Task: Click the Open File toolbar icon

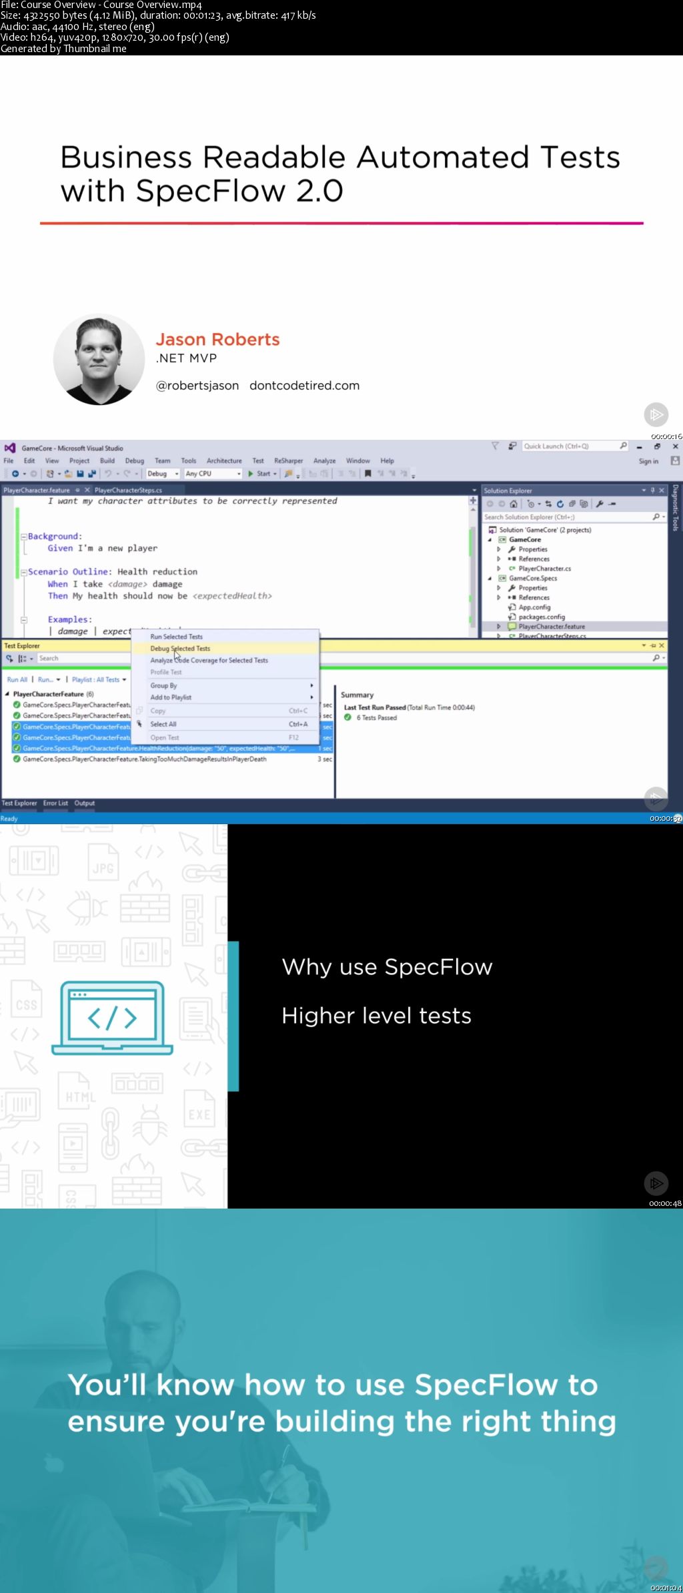Action: click(68, 474)
